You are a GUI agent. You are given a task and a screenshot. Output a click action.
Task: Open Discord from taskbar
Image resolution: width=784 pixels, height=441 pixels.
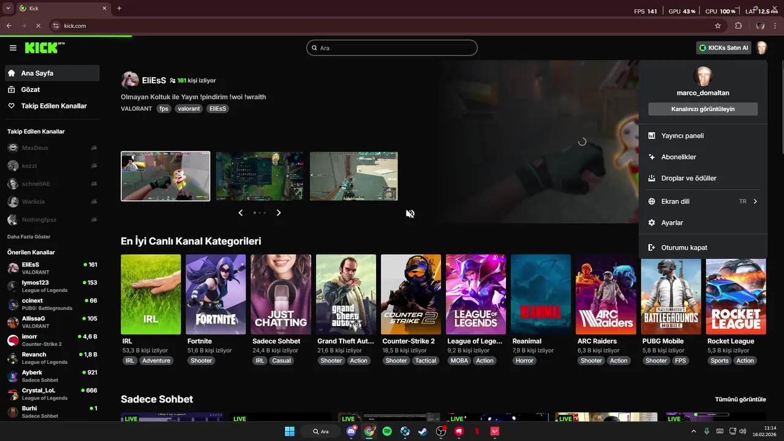coord(351,431)
